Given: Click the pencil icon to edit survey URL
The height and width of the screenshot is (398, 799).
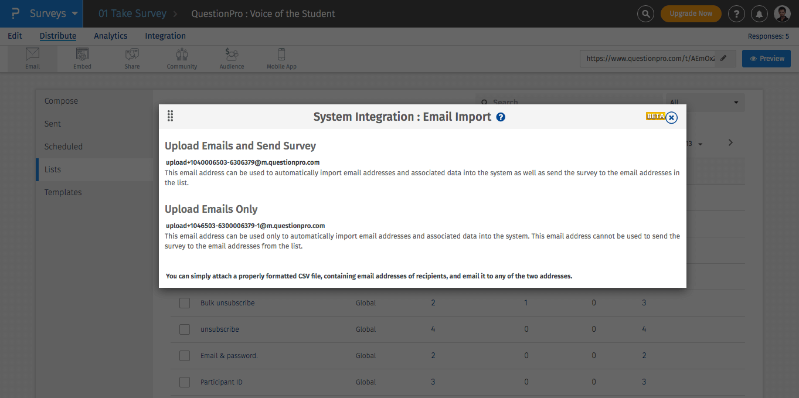Looking at the screenshot, I should tap(724, 59).
